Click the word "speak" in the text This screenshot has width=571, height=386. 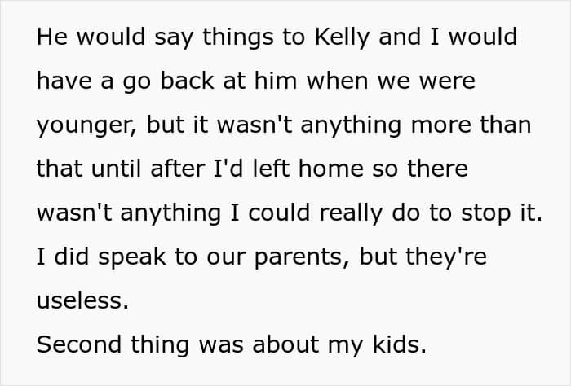pos(132,257)
